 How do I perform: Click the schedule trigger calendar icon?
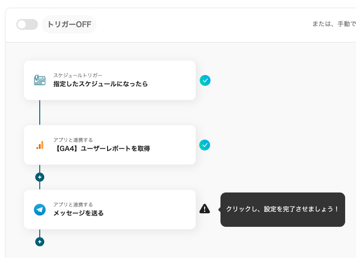(x=40, y=80)
